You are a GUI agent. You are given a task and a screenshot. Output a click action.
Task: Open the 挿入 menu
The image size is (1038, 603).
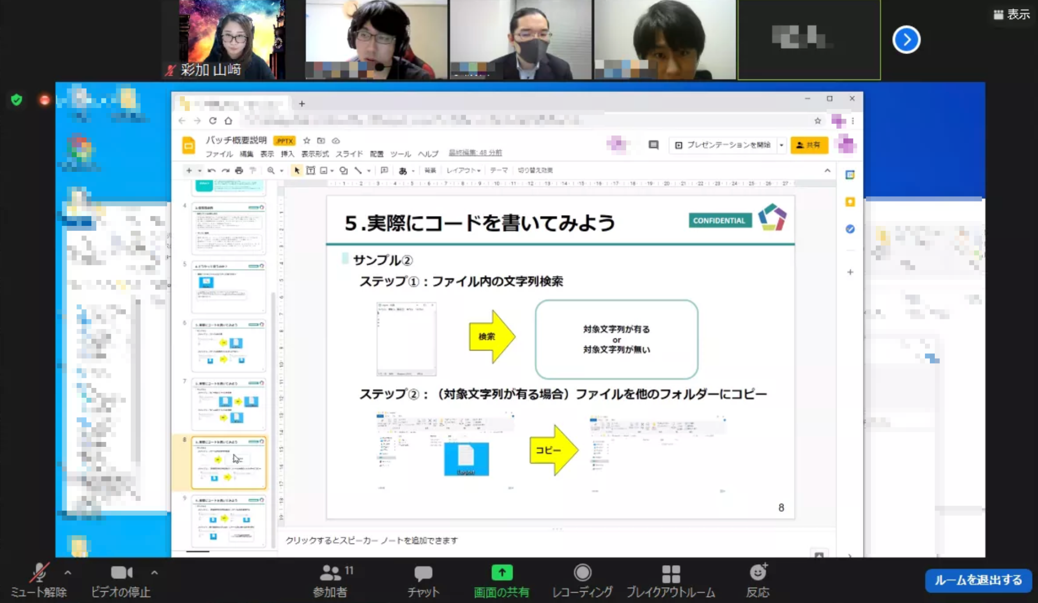(288, 154)
